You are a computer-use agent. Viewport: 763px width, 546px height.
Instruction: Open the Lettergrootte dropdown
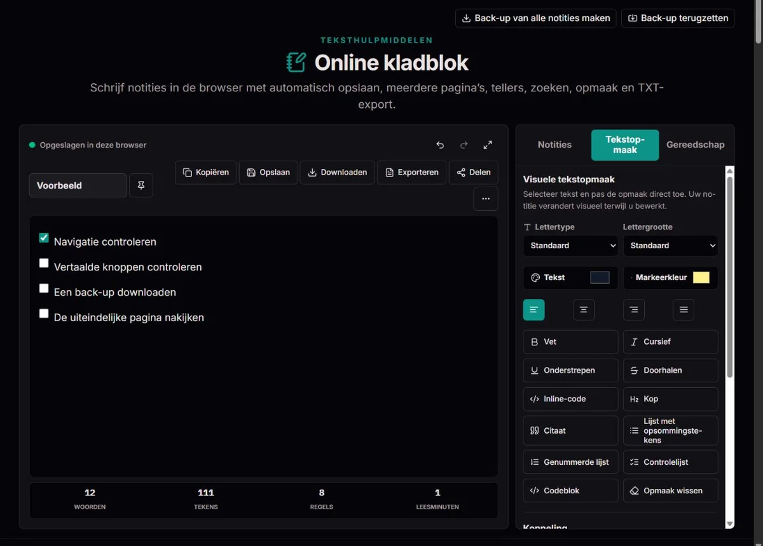(x=670, y=246)
